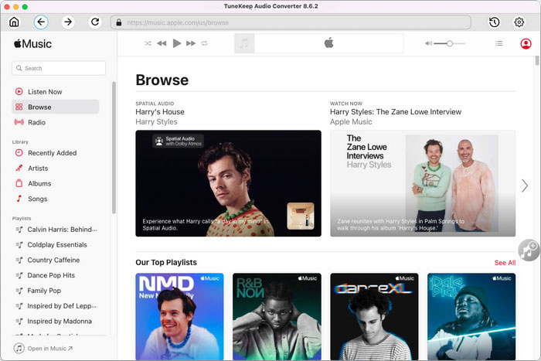Image resolution: width=541 pixels, height=361 pixels.
Task: Open Zane Lowe Interviews banner image
Action: pyautogui.click(x=423, y=183)
